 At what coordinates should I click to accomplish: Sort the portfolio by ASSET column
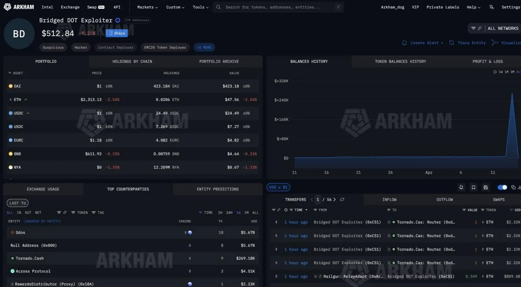tap(16, 73)
